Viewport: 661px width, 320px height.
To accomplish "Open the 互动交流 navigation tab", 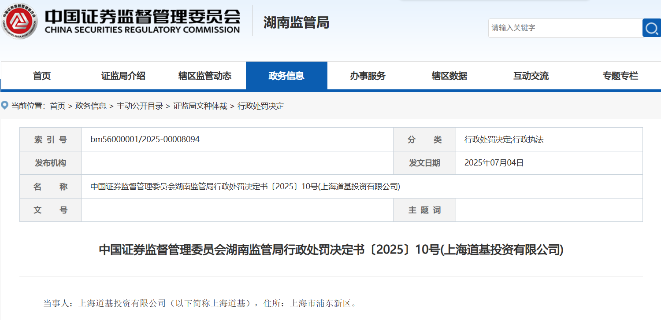I will pos(531,76).
